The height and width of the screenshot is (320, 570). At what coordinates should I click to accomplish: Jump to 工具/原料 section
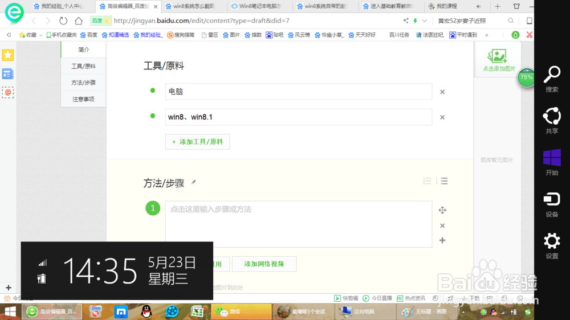pos(84,66)
